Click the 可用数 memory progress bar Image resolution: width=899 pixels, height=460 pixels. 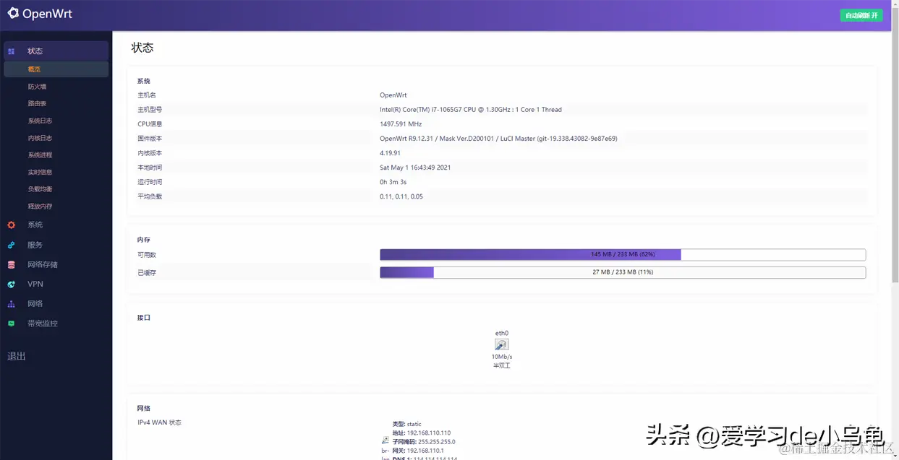click(622, 254)
